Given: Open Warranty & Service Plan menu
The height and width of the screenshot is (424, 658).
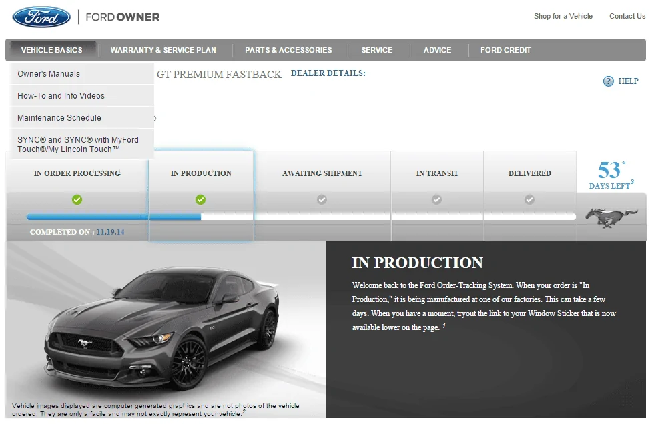Looking at the screenshot, I should click(x=163, y=50).
